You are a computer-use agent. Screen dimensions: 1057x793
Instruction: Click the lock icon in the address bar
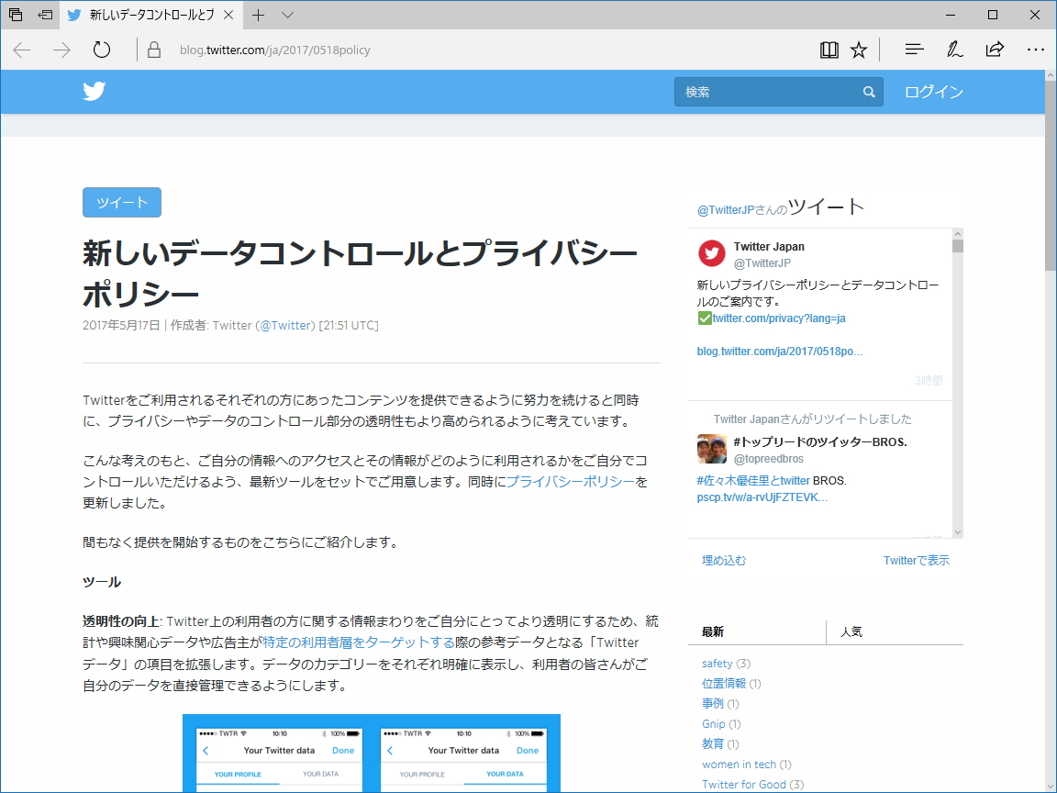[153, 50]
